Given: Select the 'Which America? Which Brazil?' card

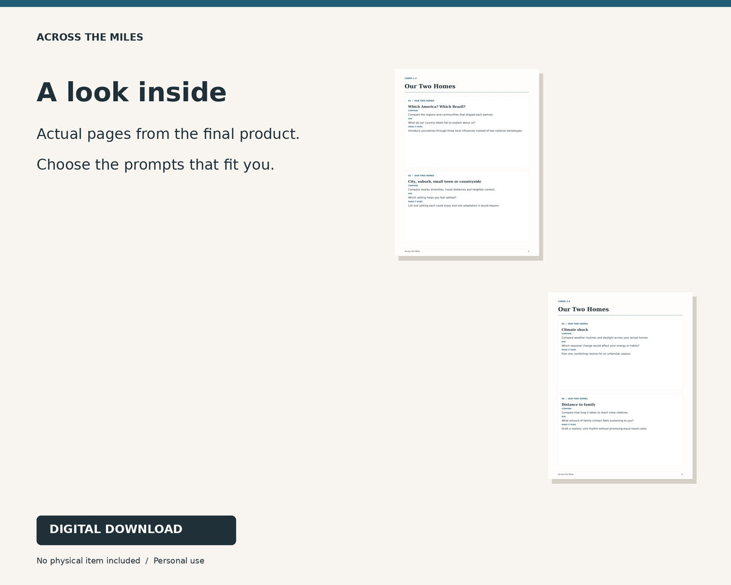Looking at the screenshot, I should tap(467, 132).
